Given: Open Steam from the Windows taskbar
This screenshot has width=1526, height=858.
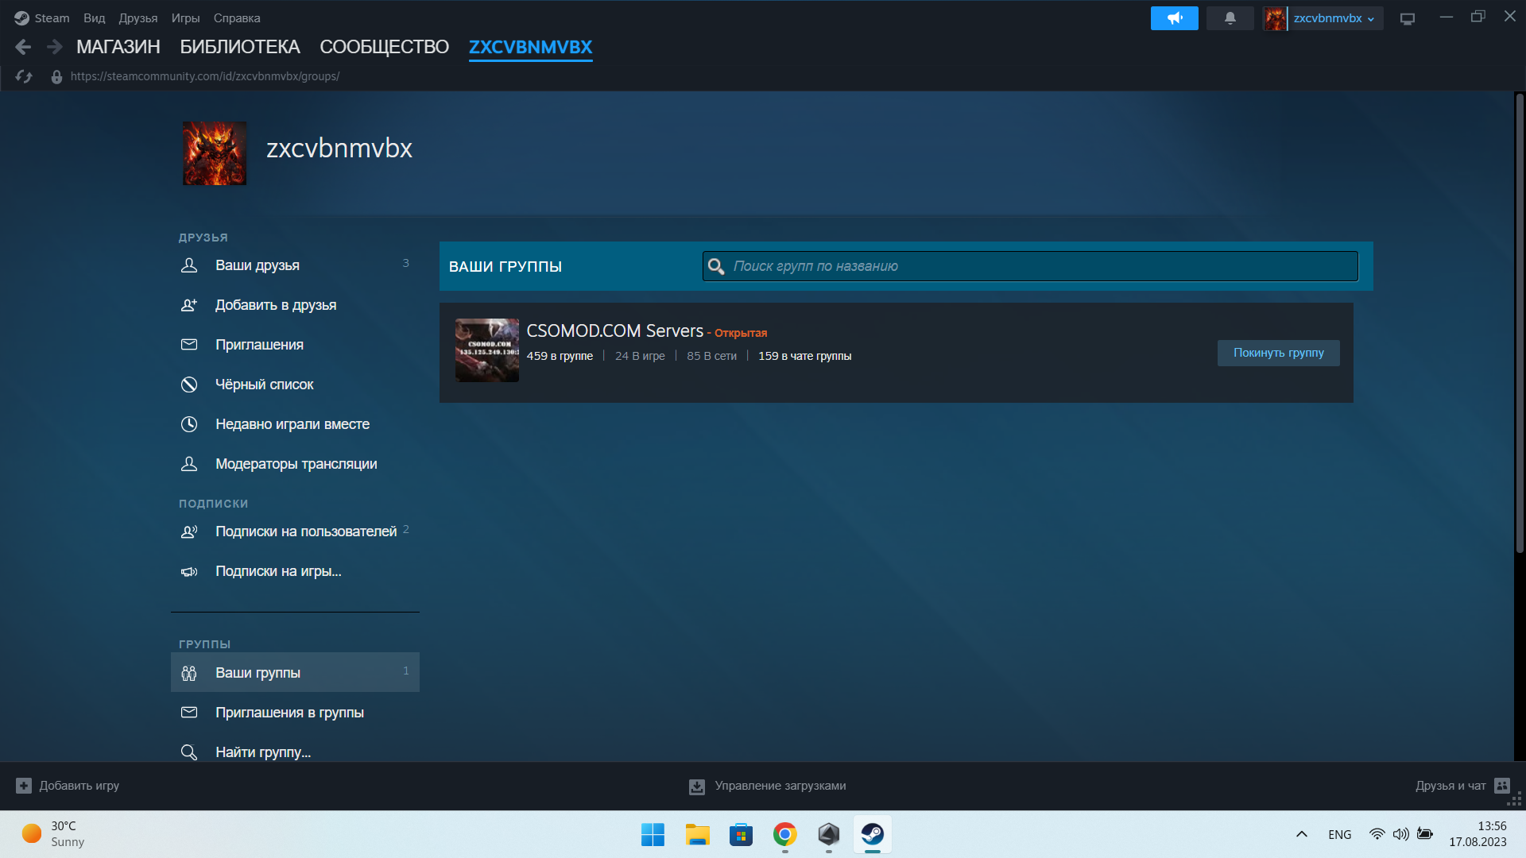Looking at the screenshot, I should click(872, 834).
